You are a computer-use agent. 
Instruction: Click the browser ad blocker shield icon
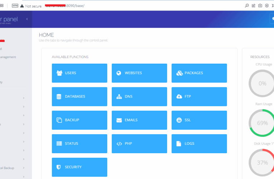pos(267,6)
